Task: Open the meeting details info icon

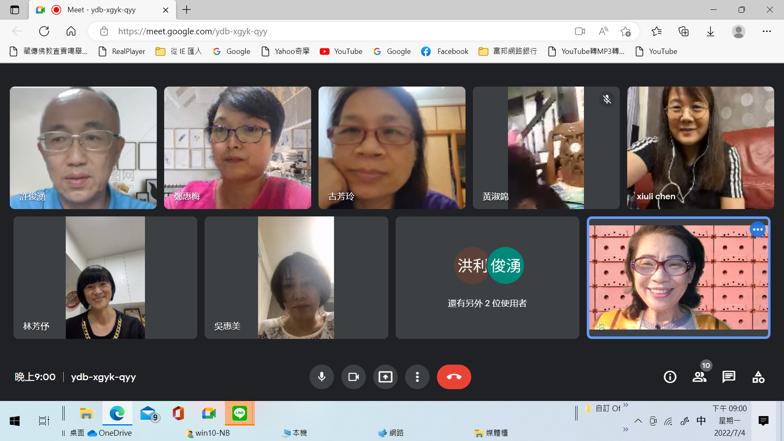Action: [x=670, y=376]
